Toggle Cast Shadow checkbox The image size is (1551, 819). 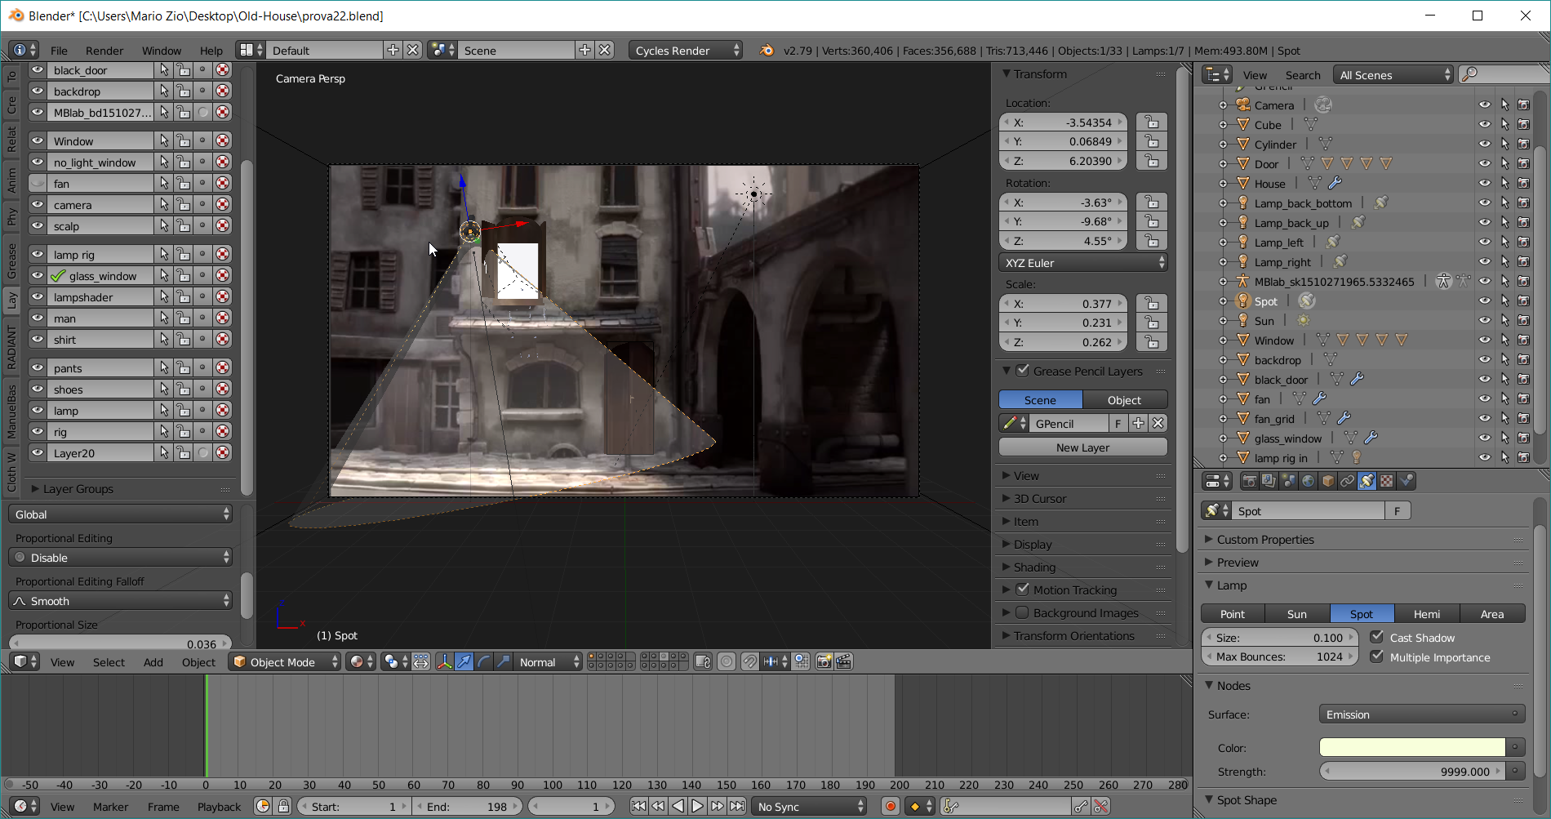(x=1377, y=637)
